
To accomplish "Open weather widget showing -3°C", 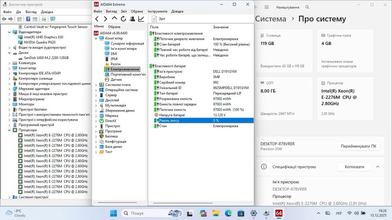I will point(16,213).
